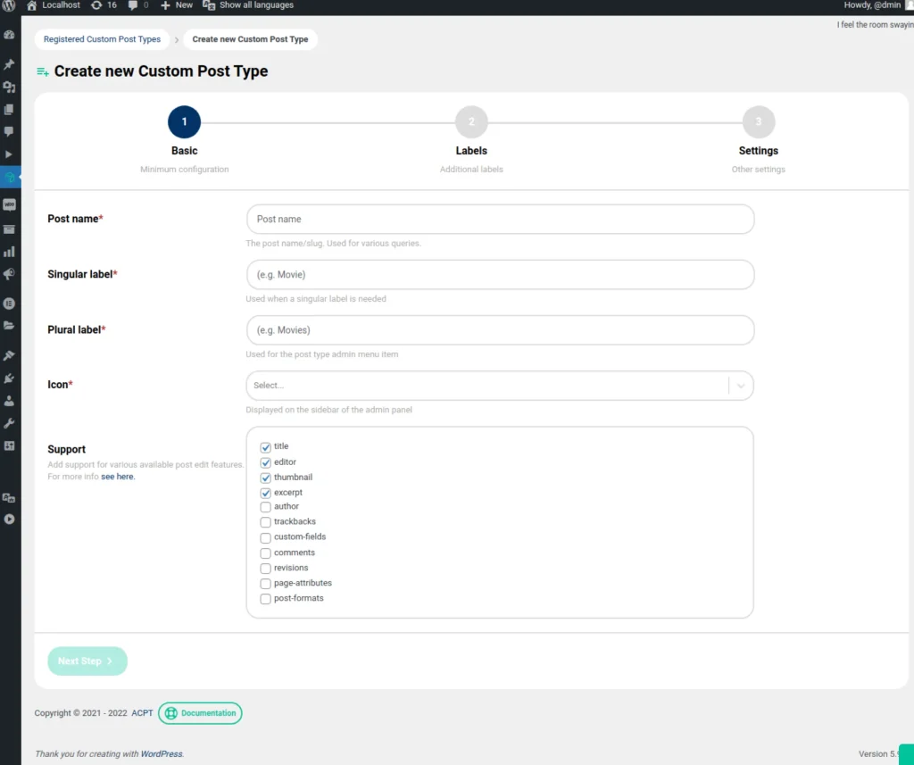
Task: Uncheck the title support checkbox
Action: point(265,447)
